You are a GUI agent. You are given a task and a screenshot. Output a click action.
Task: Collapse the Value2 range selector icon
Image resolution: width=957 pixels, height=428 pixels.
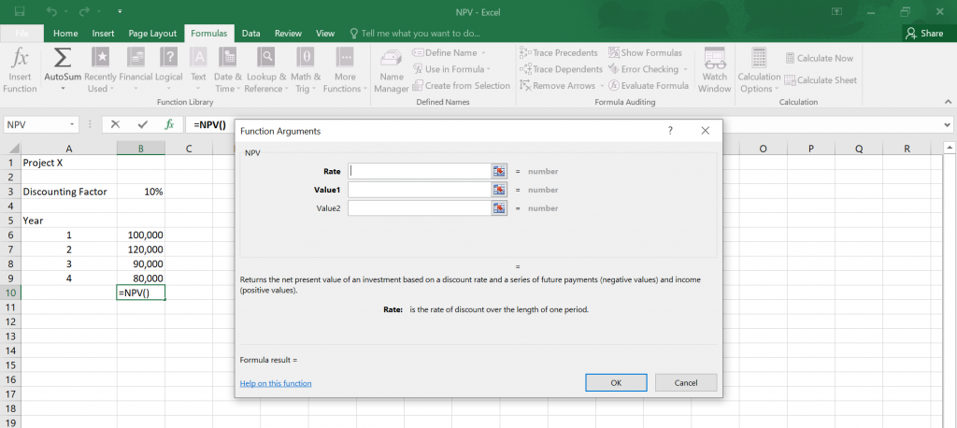point(499,208)
